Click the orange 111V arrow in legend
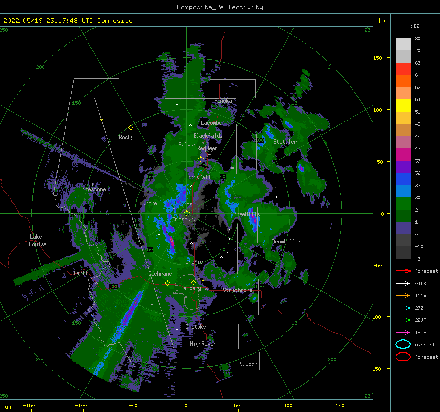Image resolution: width=440 pixels, height=412 pixels. [403, 295]
